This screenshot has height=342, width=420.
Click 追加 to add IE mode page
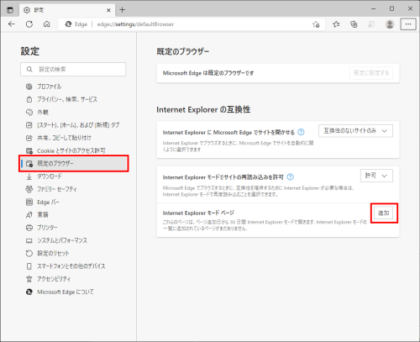[384, 213]
